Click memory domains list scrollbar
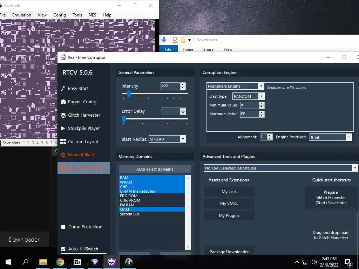 coord(188,213)
